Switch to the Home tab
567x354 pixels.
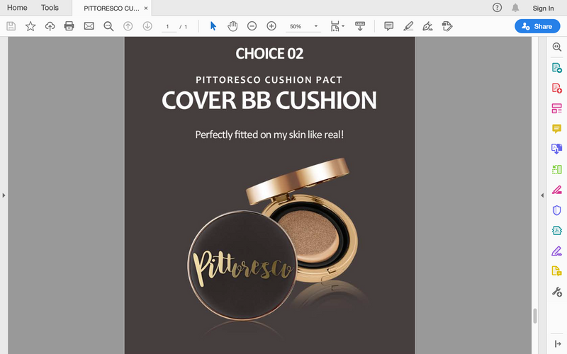pos(17,8)
